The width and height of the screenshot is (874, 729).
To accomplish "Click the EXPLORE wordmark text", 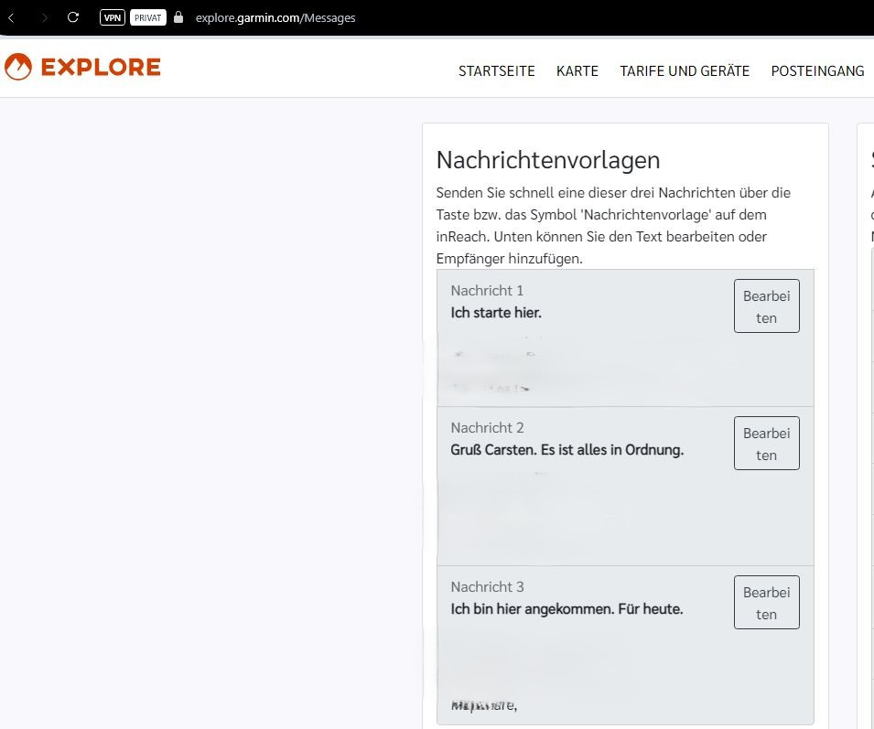I will point(101,67).
